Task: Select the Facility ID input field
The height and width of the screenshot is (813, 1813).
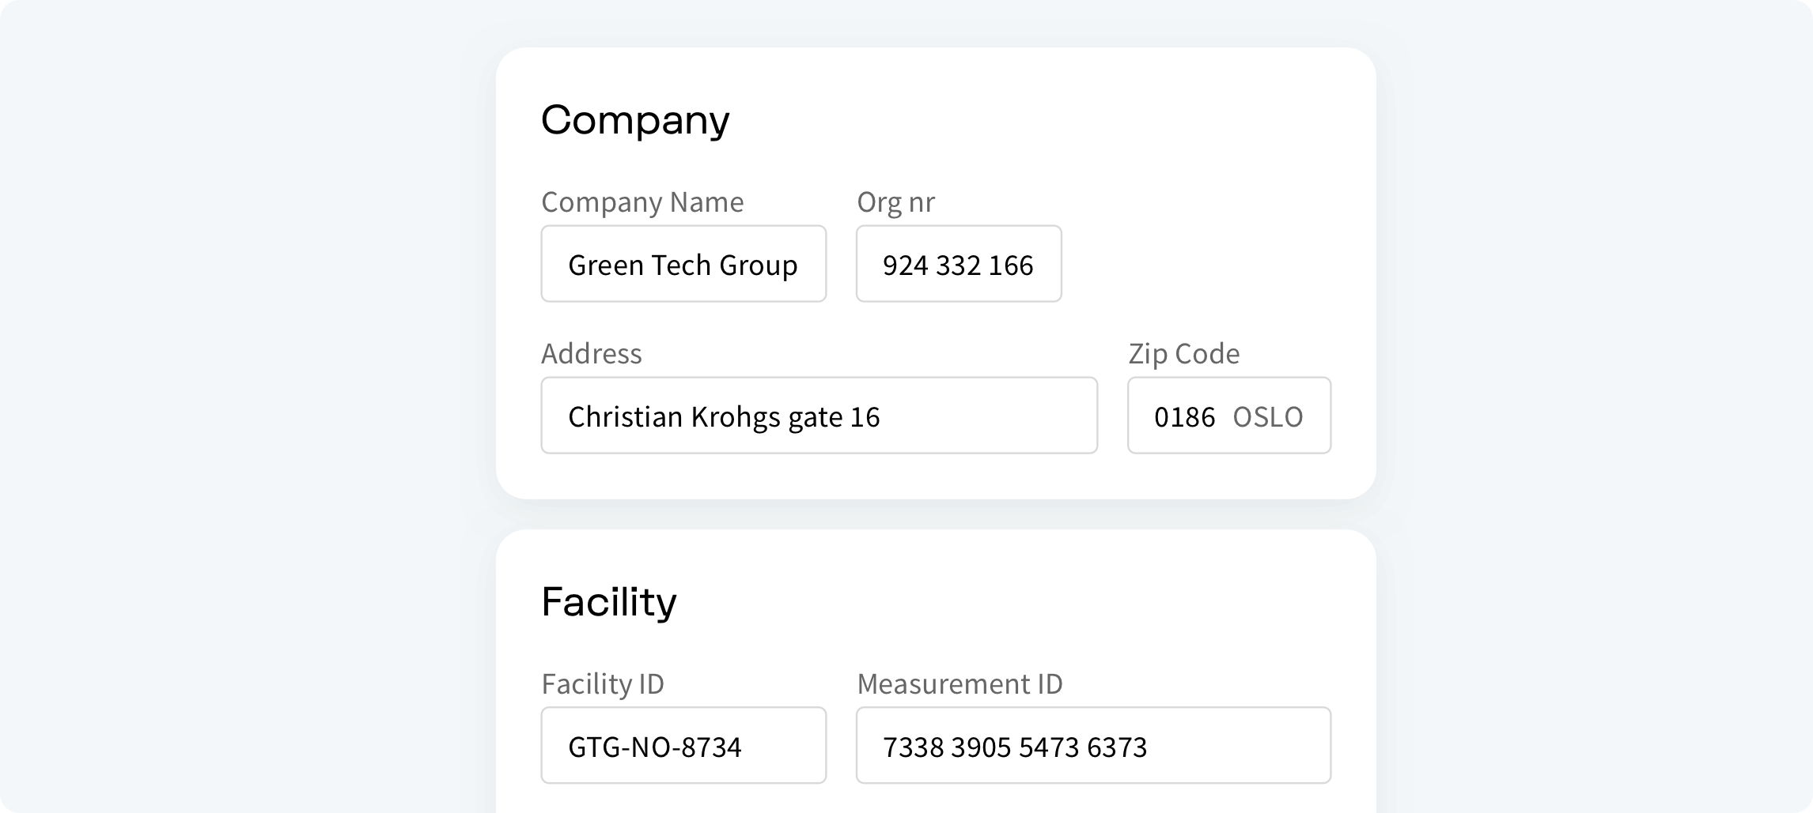Action: pos(683,745)
